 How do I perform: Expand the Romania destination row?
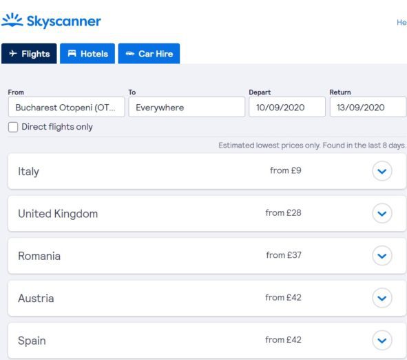tap(382, 256)
